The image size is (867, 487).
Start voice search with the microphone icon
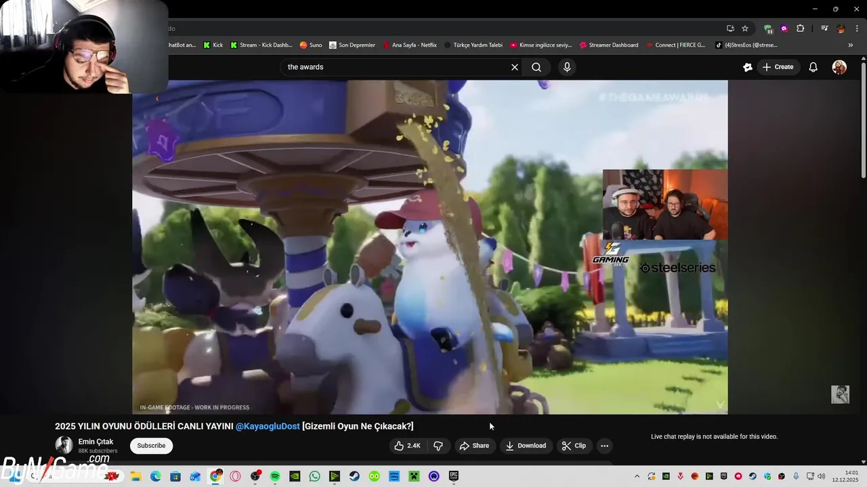[x=567, y=67]
